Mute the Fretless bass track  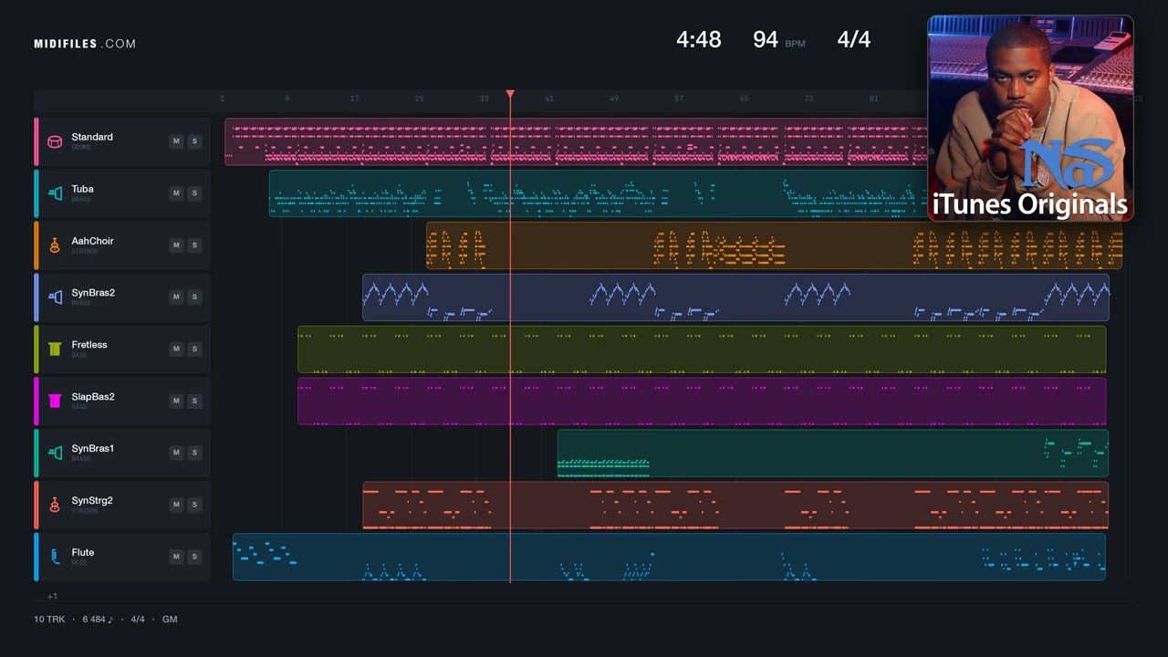click(x=176, y=349)
